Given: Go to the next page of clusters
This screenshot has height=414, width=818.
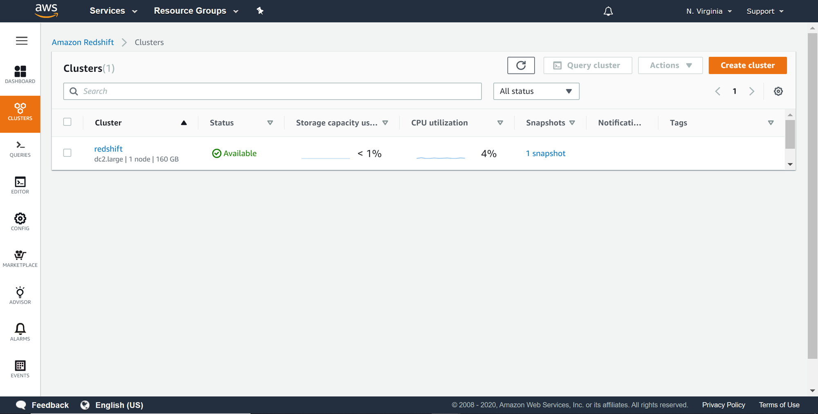Looking at the screenshot, I should (x=752, y=91).
